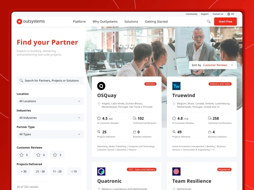Click Truewind technical certifications icon

tap(210, 118)
